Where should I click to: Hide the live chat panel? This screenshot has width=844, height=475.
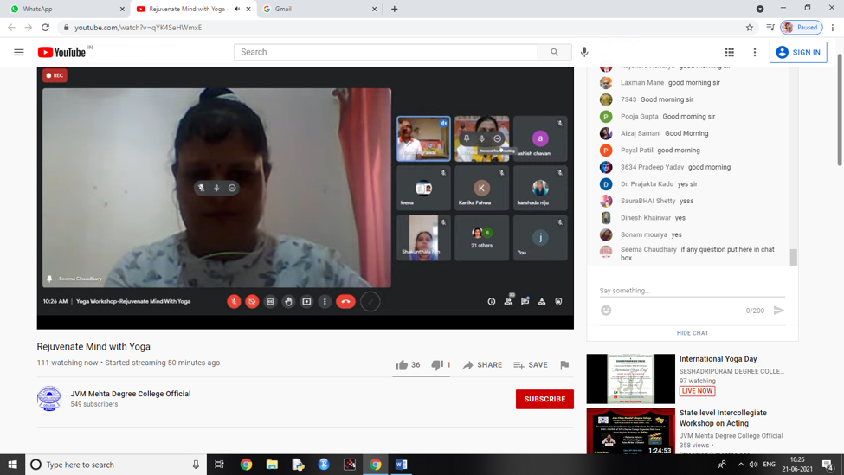pos(693,333)
